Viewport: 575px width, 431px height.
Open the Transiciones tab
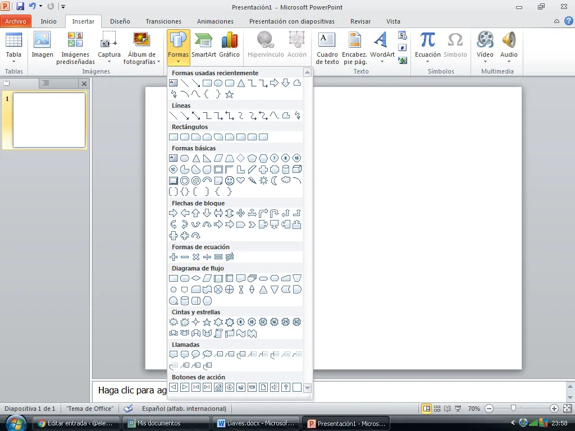(x=163, y=21)
